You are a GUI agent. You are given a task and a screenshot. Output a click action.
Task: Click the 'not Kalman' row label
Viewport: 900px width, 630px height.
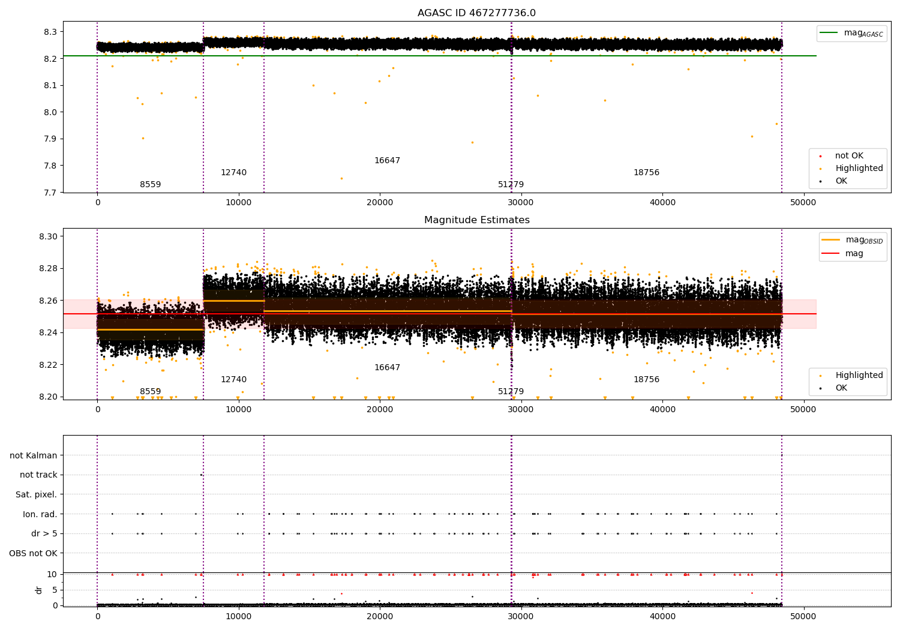34,456
